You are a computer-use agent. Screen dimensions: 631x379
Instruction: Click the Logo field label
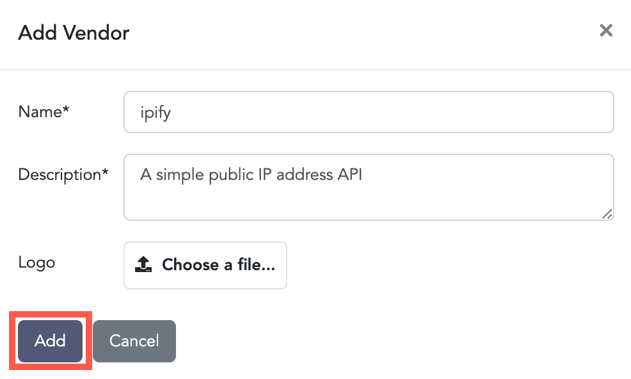(36, 262)
